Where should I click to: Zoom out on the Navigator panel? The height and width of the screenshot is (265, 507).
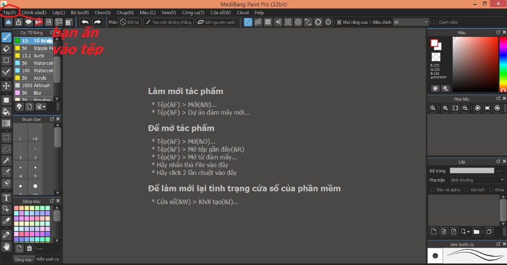pos(465,108)
